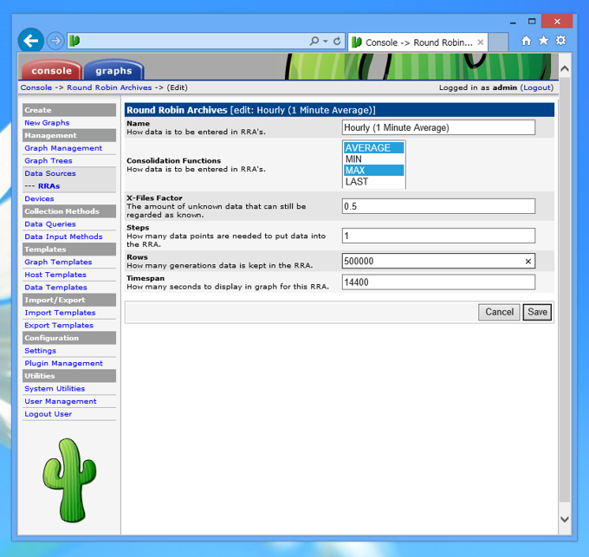Click the cactus favicon in the address bar
589x557 pixels.
(74, 40)
